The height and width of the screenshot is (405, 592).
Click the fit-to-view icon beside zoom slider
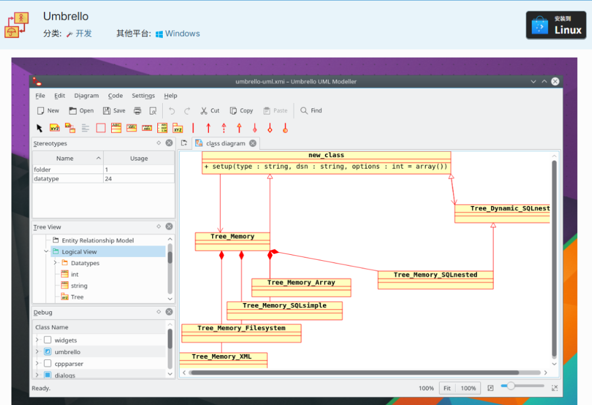point(491,388)
